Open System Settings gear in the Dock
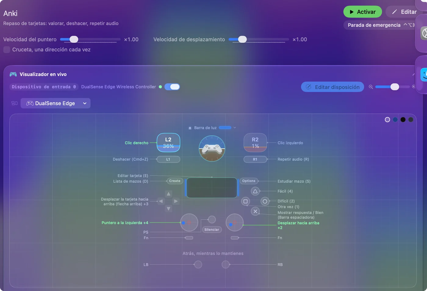Screen dimensions: 427x291 click(x=424, y=33)
